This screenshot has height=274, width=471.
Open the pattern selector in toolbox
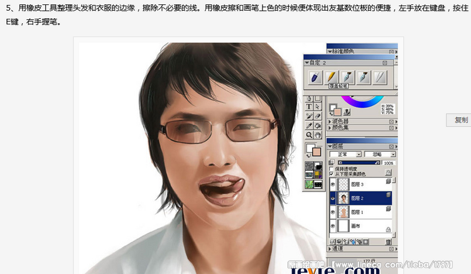[309, 175]
